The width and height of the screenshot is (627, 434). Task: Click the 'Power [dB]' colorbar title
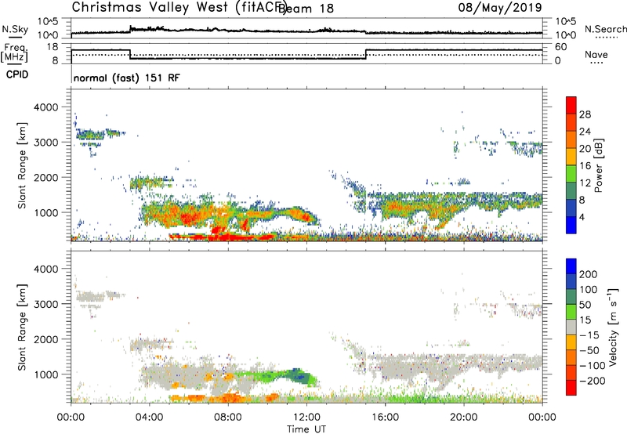coord(598,165)
